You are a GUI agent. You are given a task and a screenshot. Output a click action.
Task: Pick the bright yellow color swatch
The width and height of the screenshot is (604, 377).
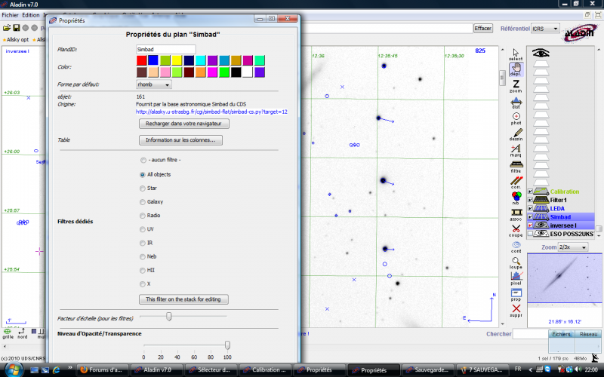pos(177,60)
